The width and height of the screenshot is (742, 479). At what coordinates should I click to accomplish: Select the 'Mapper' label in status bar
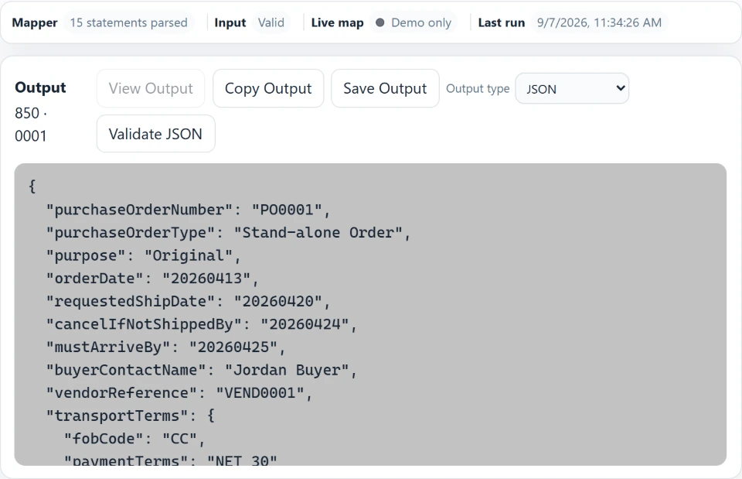tap(35, 22)
